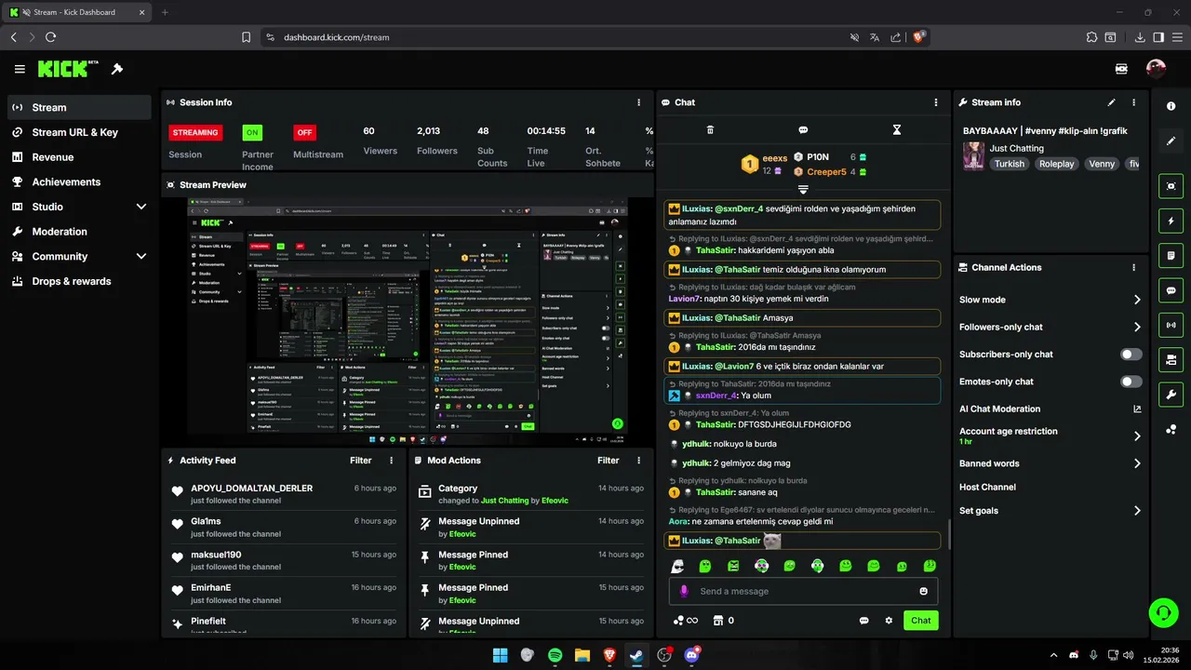Open Moderation page
1191x670 pixels.
coord(79,232)
